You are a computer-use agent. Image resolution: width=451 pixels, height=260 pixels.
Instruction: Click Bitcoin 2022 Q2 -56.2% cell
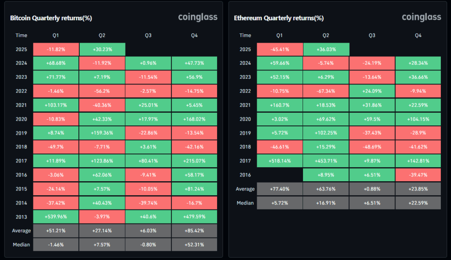[x=102, y=91]
